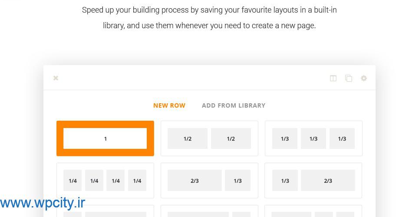Close the row dialog with the X icon

(56, 78)
